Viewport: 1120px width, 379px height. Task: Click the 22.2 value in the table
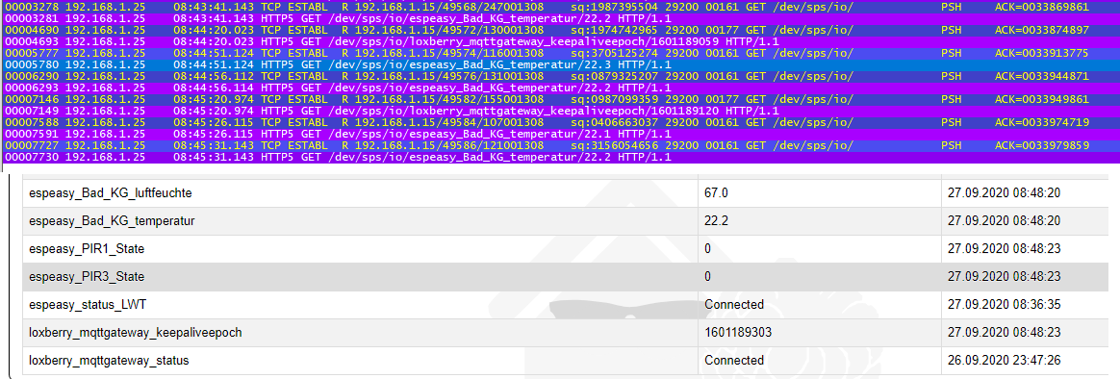[717, 221]
